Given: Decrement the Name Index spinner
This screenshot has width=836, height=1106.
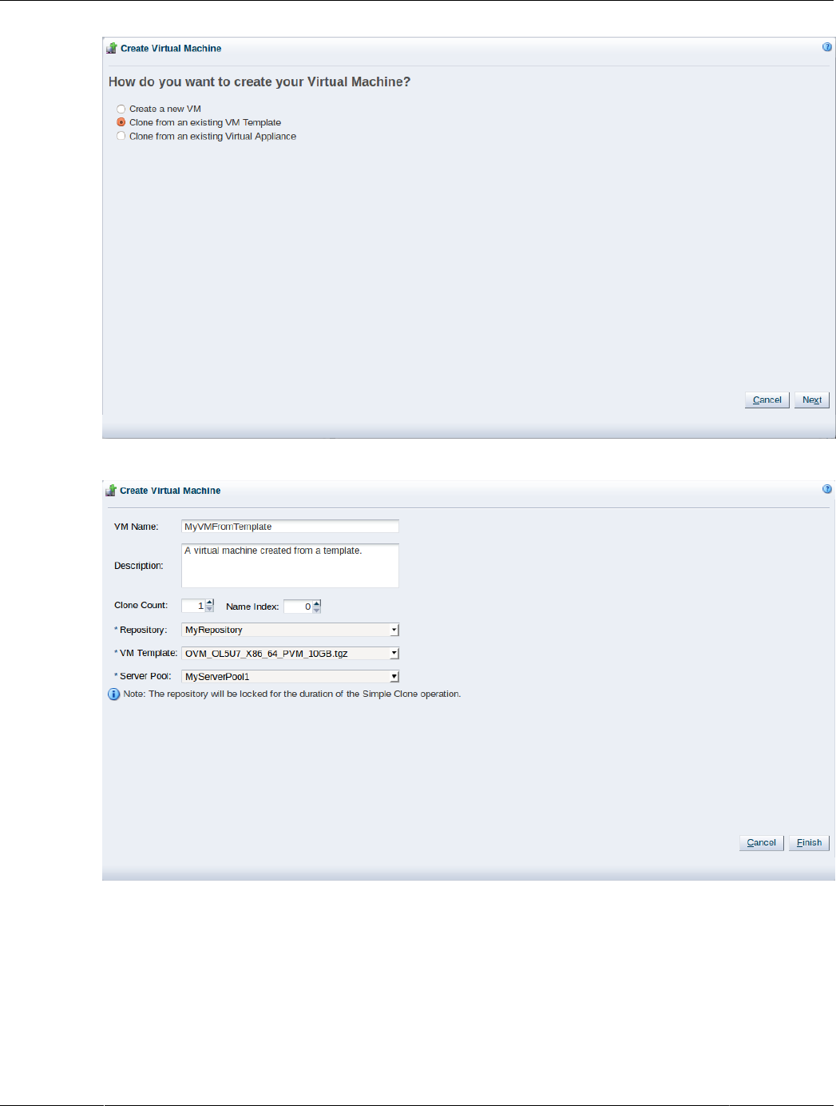Looking at the screenshot, I should point(316,609).
